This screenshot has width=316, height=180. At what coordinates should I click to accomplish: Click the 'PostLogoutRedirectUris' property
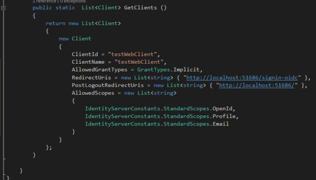pyautogui.click(x=108, y=86)
